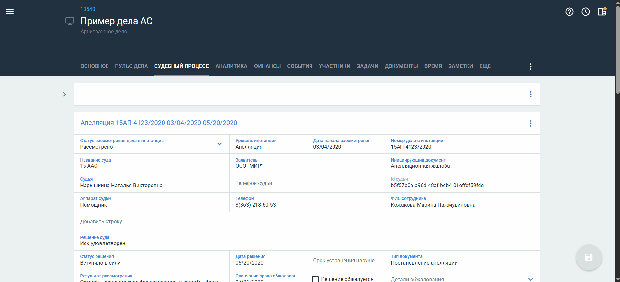Open the side panel icon with notification
Viewport: 620px width, 282px height.
[x=602, y=12]
